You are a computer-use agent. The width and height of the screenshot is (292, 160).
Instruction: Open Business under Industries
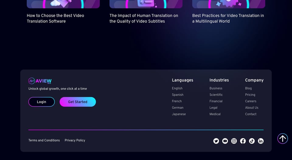click(x=216, y=88)
